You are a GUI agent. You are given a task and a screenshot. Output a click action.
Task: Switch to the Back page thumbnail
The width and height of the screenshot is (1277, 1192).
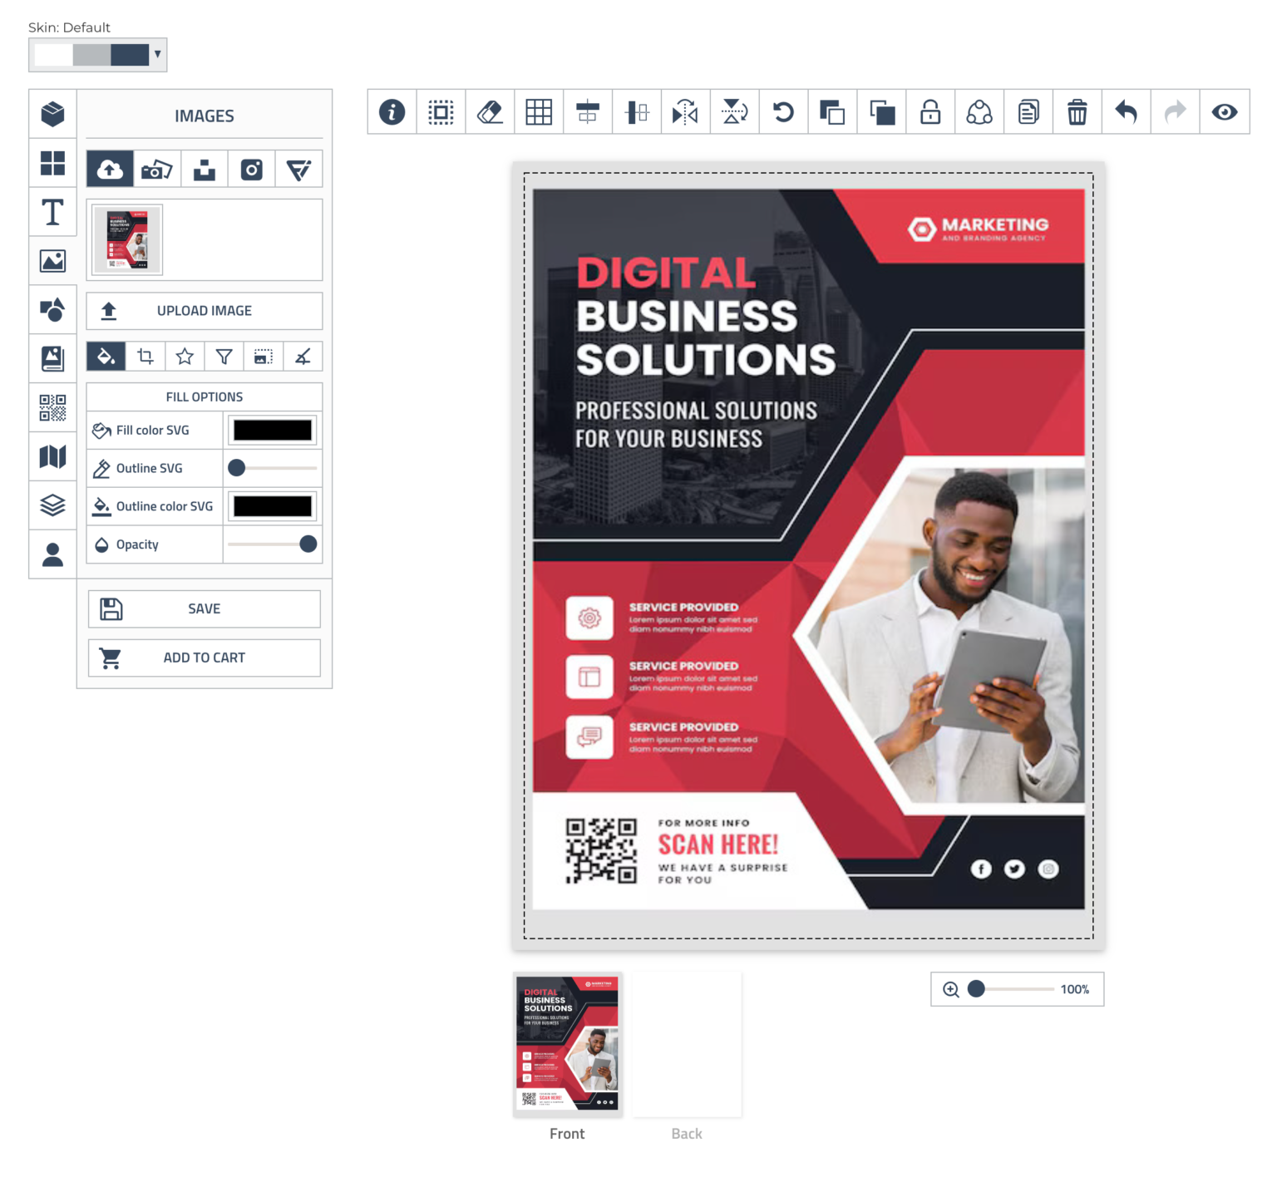[687, 1045]
